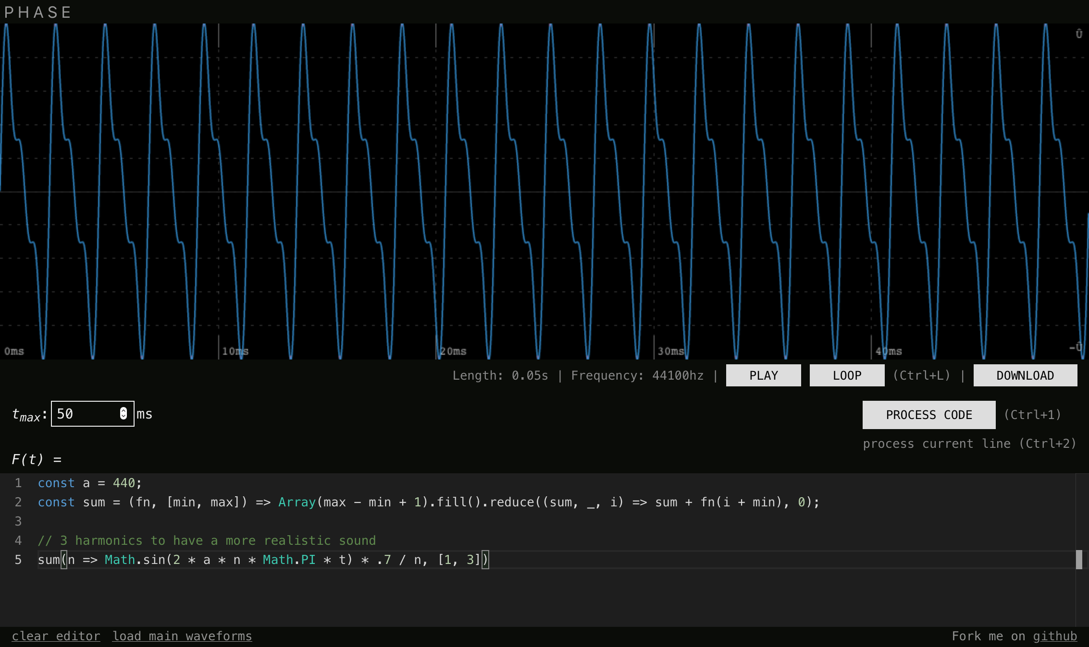Click the 10ms marker on waveform

(235, 351)
